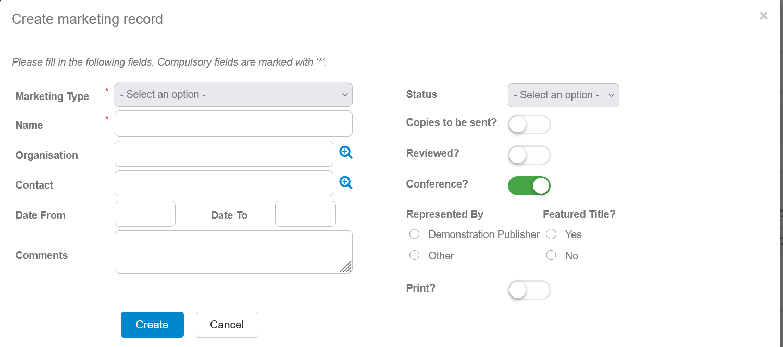Choose Other under Represented By

[415, 255]
